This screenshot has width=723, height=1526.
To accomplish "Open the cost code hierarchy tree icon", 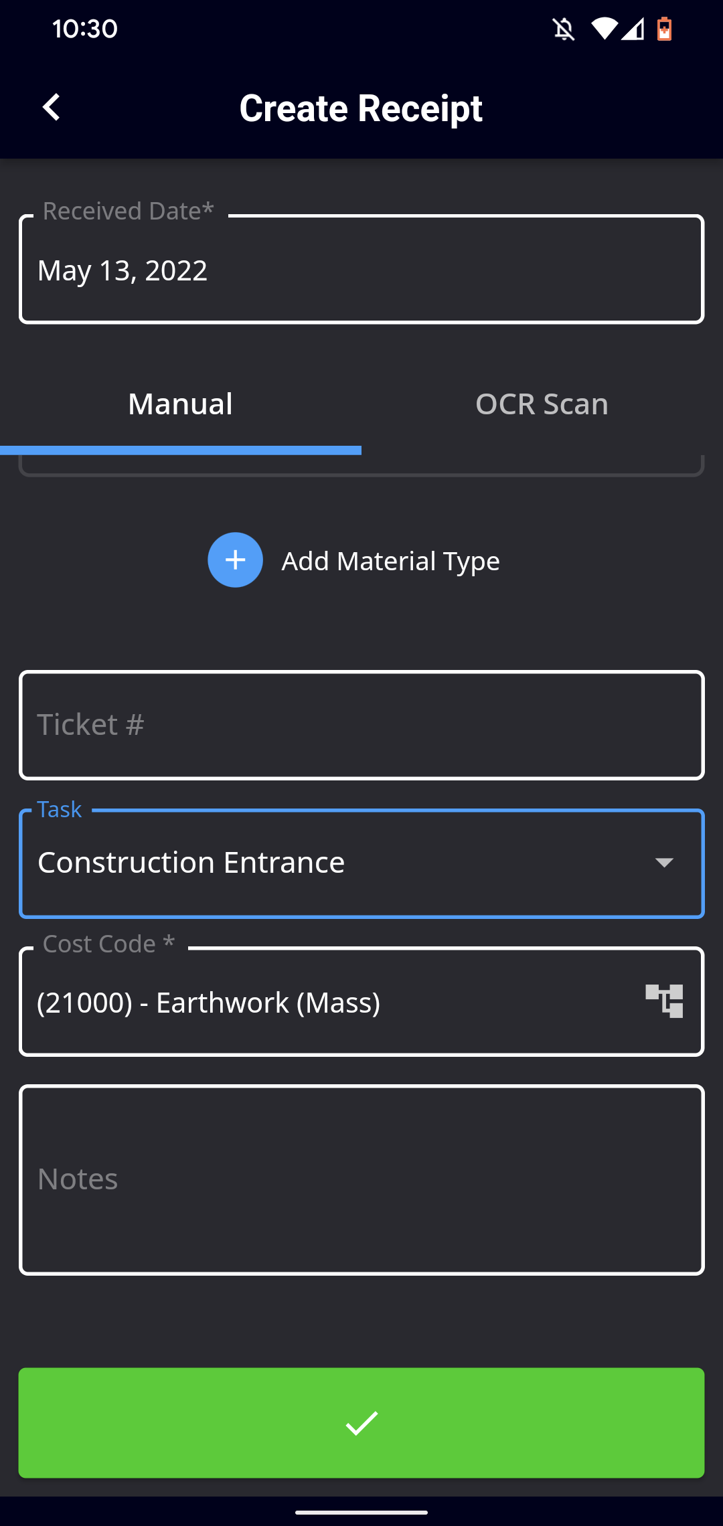I will [x=664, y=1001].
